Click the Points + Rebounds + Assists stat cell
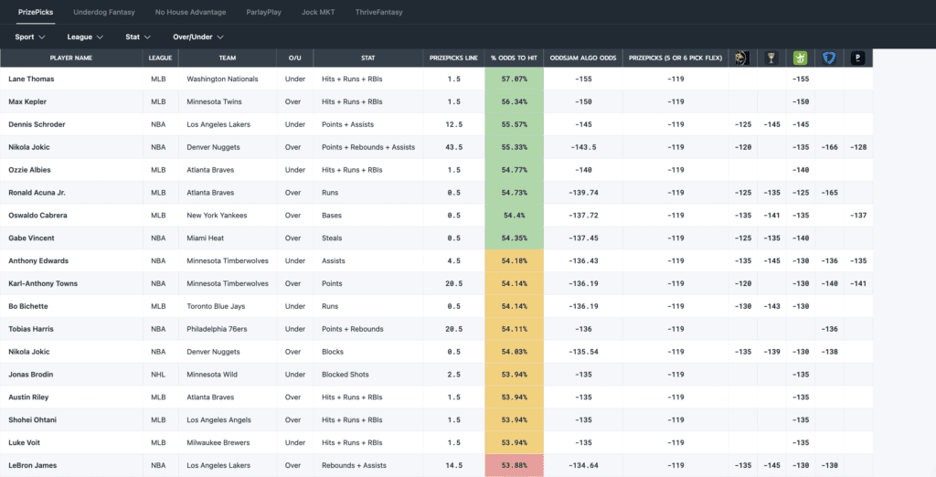 pyautogui.click(x=368, y=147)
